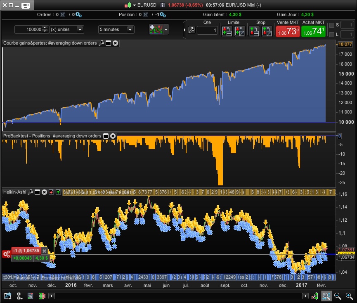Screen dimensions: 357x303
Task: Click the L value input field
Action: 347,35
